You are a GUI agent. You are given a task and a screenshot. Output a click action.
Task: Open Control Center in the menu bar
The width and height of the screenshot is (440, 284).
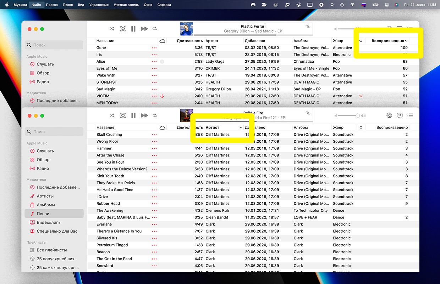pyautogui.click(x=386, y=5)
